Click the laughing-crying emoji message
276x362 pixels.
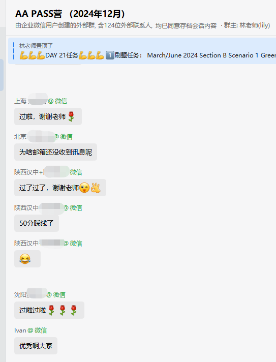27,259
